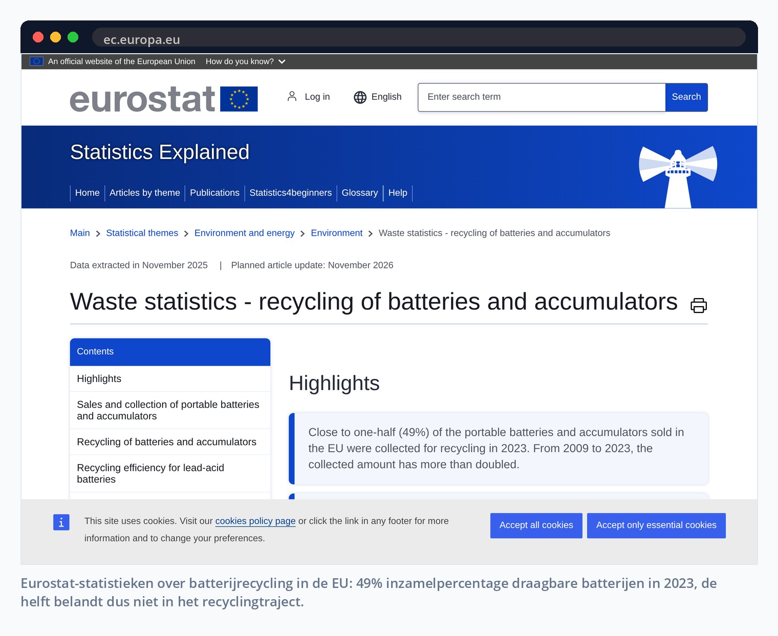Open the Statistical themes breadcrumb
The height and width of the screenshot is (636, 778).
coord(142,233)
